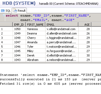Click the first name Derek
This screenshot has height=94, width=101.
pos(31,55)
